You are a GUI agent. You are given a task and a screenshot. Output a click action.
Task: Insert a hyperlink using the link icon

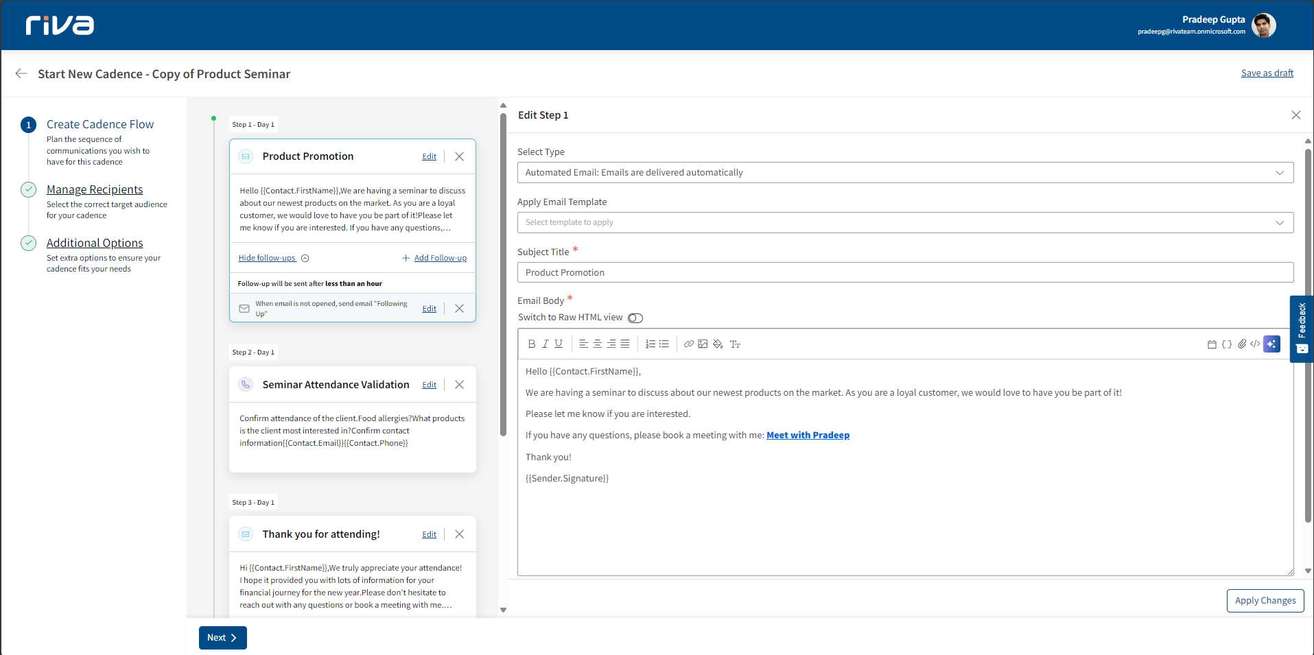688,344
